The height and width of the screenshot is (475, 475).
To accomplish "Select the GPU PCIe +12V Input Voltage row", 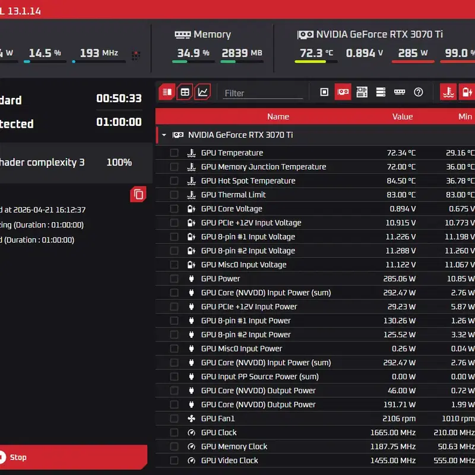I will pos(315,223).
